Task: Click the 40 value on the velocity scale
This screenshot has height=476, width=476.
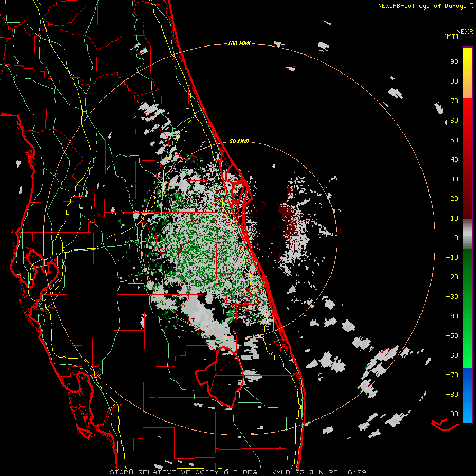Action: [454, 159]
